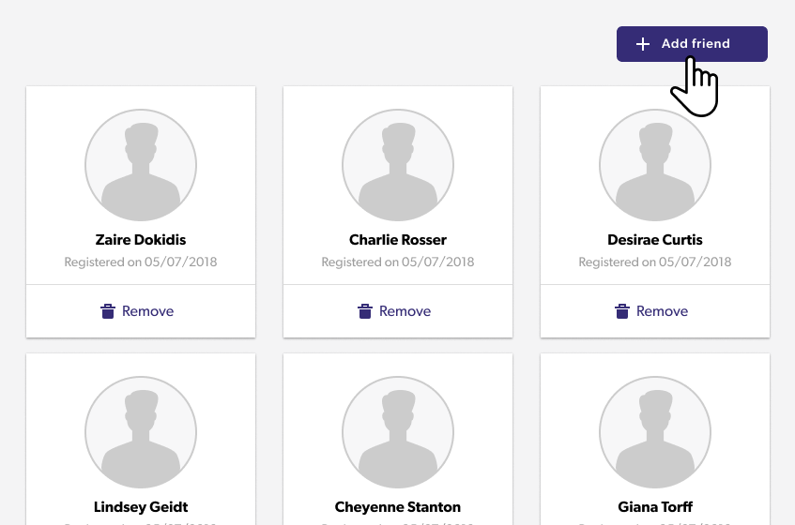Click the plus icon in Add friend
Screen dimensions: 795x525
coord(642,44)
